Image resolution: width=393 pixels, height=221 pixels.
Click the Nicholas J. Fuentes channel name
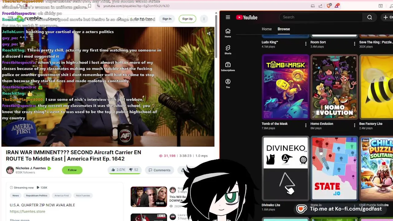tap(31, 168)
